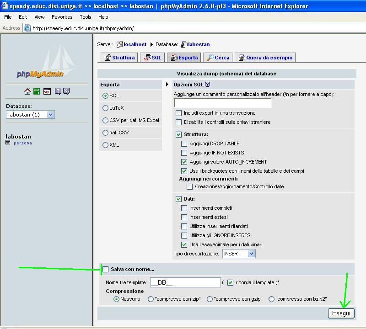The height and width of the screenshot is (329, 366).
Task: Open the phpMyAdmin documentation question-mark icon
Action: 58,91
